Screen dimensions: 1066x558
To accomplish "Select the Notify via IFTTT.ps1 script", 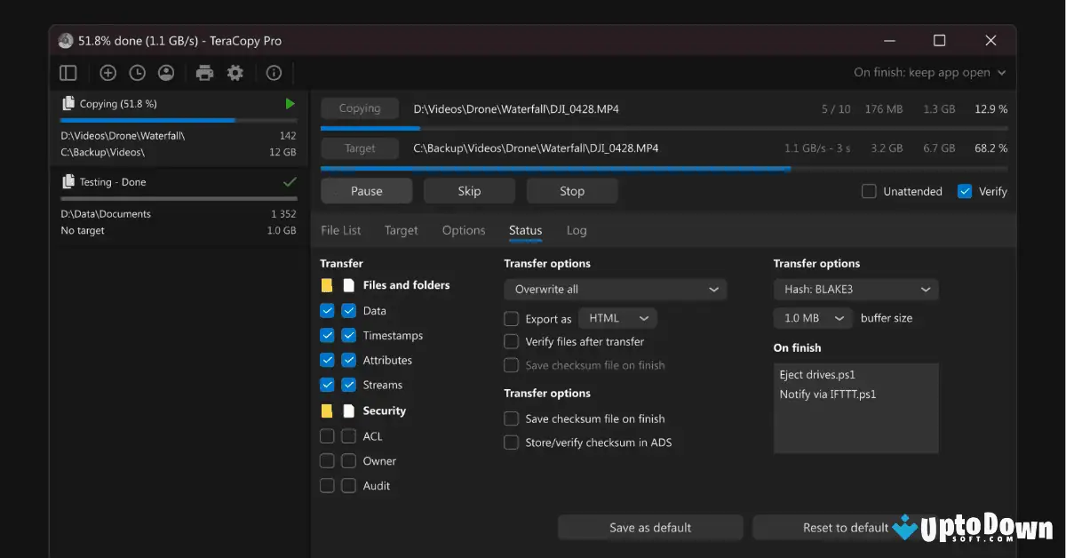I will click(827, 394).
